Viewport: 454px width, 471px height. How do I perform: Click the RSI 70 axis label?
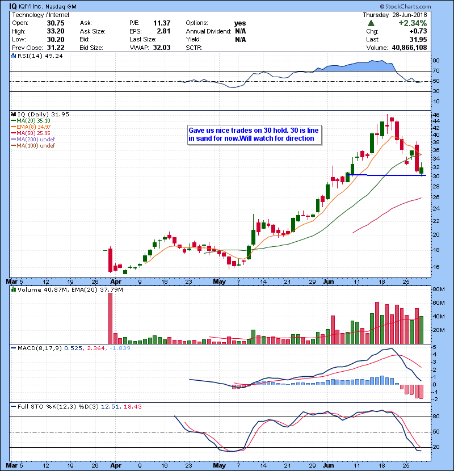click(436, 71)
